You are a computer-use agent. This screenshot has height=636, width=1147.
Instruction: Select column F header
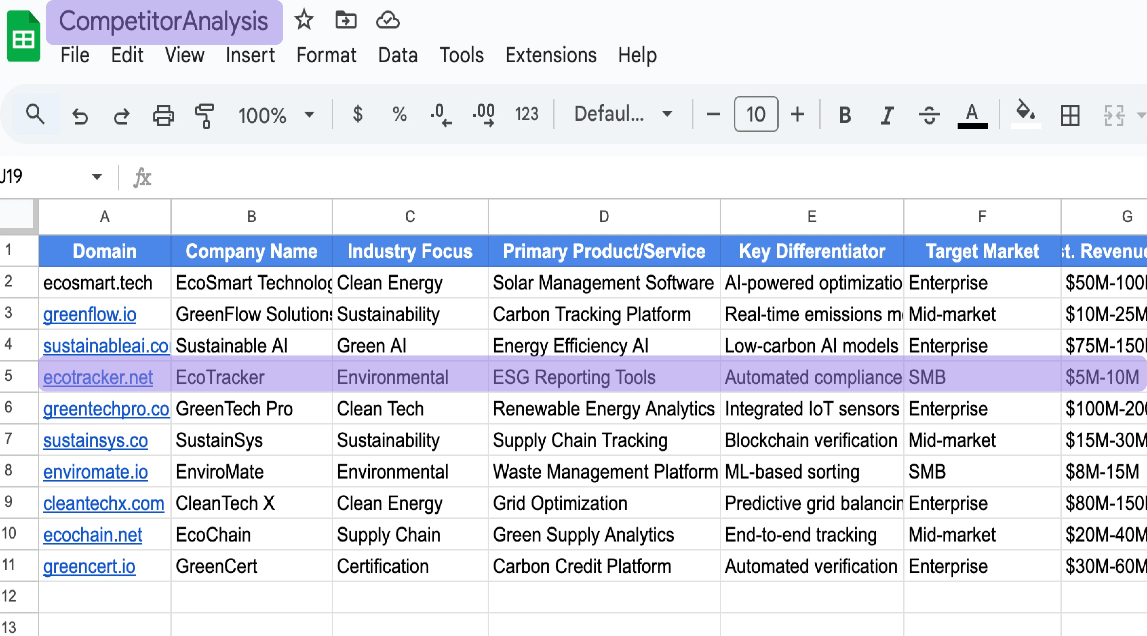[x=982, y=216]
